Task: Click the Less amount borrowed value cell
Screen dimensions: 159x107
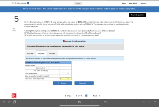Action: [66, 76]
